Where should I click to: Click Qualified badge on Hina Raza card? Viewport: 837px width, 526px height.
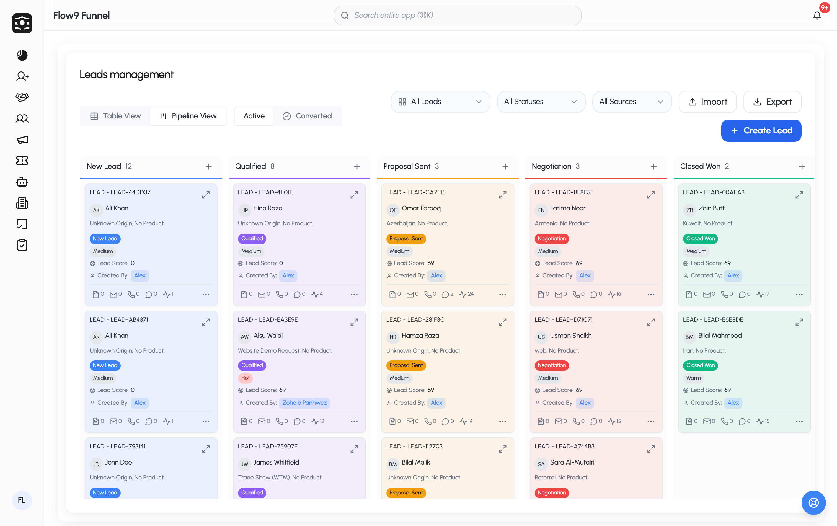click(x=252, y=238)
